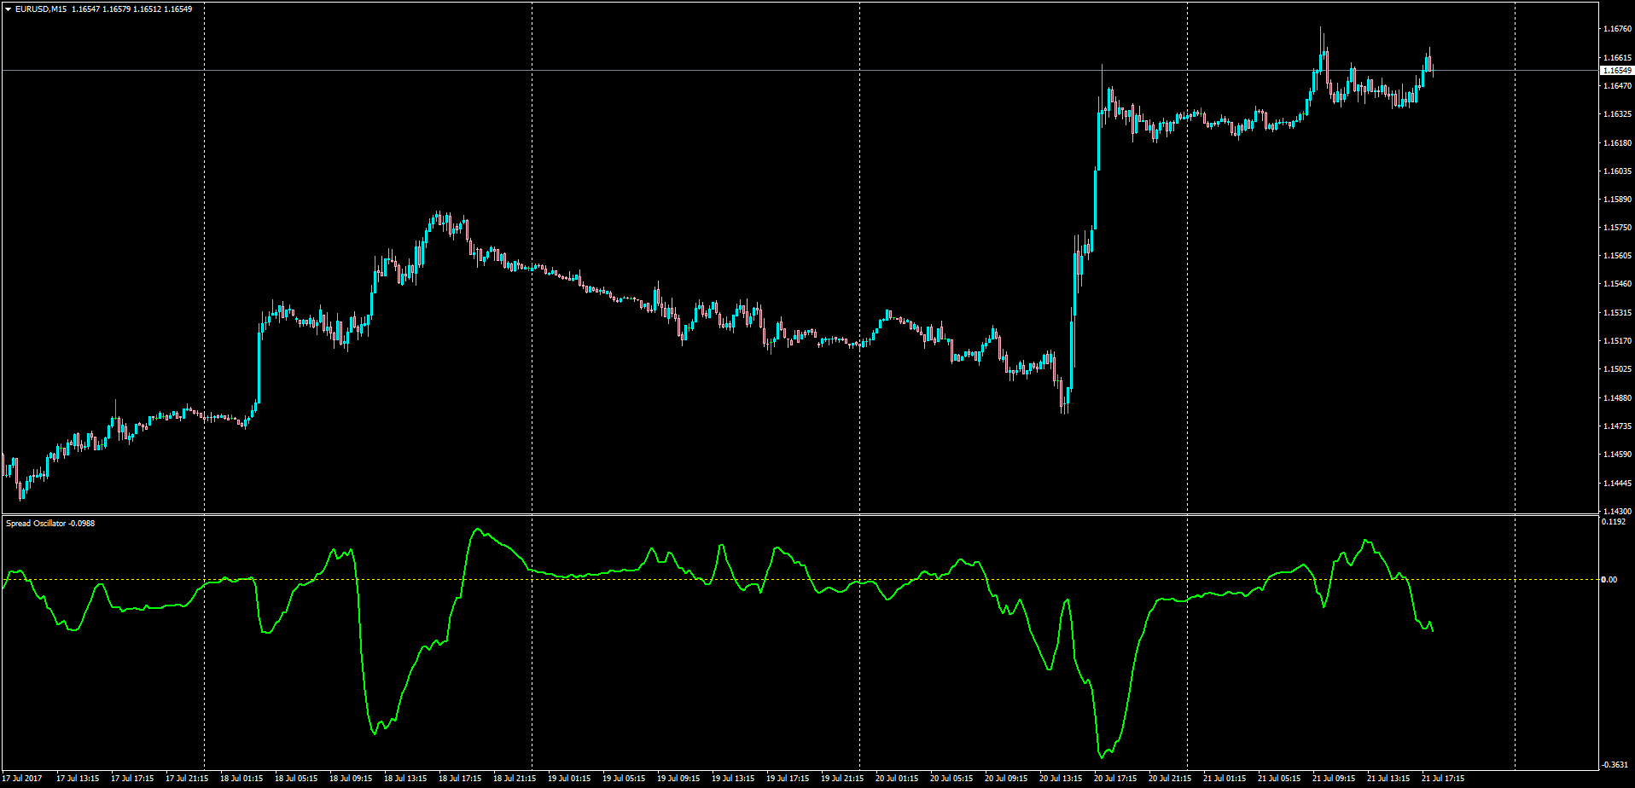Screen dimensions: 1635x788
Task: Click the 1.16615 price axis label
Action: pos(1617,57)
